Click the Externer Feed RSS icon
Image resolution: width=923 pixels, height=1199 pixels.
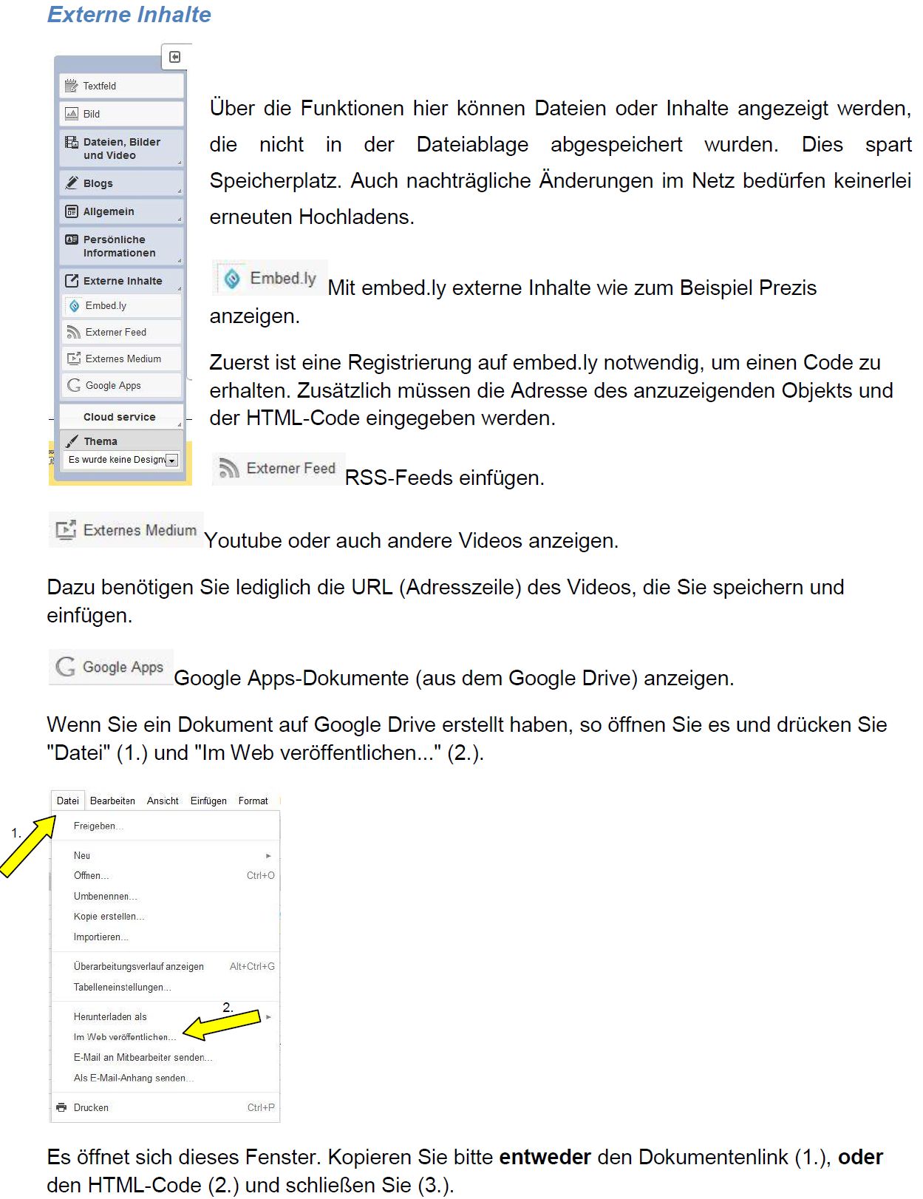(74, 333)
